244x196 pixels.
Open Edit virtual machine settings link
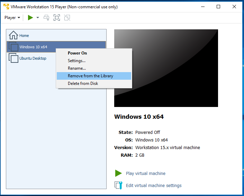coord(154,185)
